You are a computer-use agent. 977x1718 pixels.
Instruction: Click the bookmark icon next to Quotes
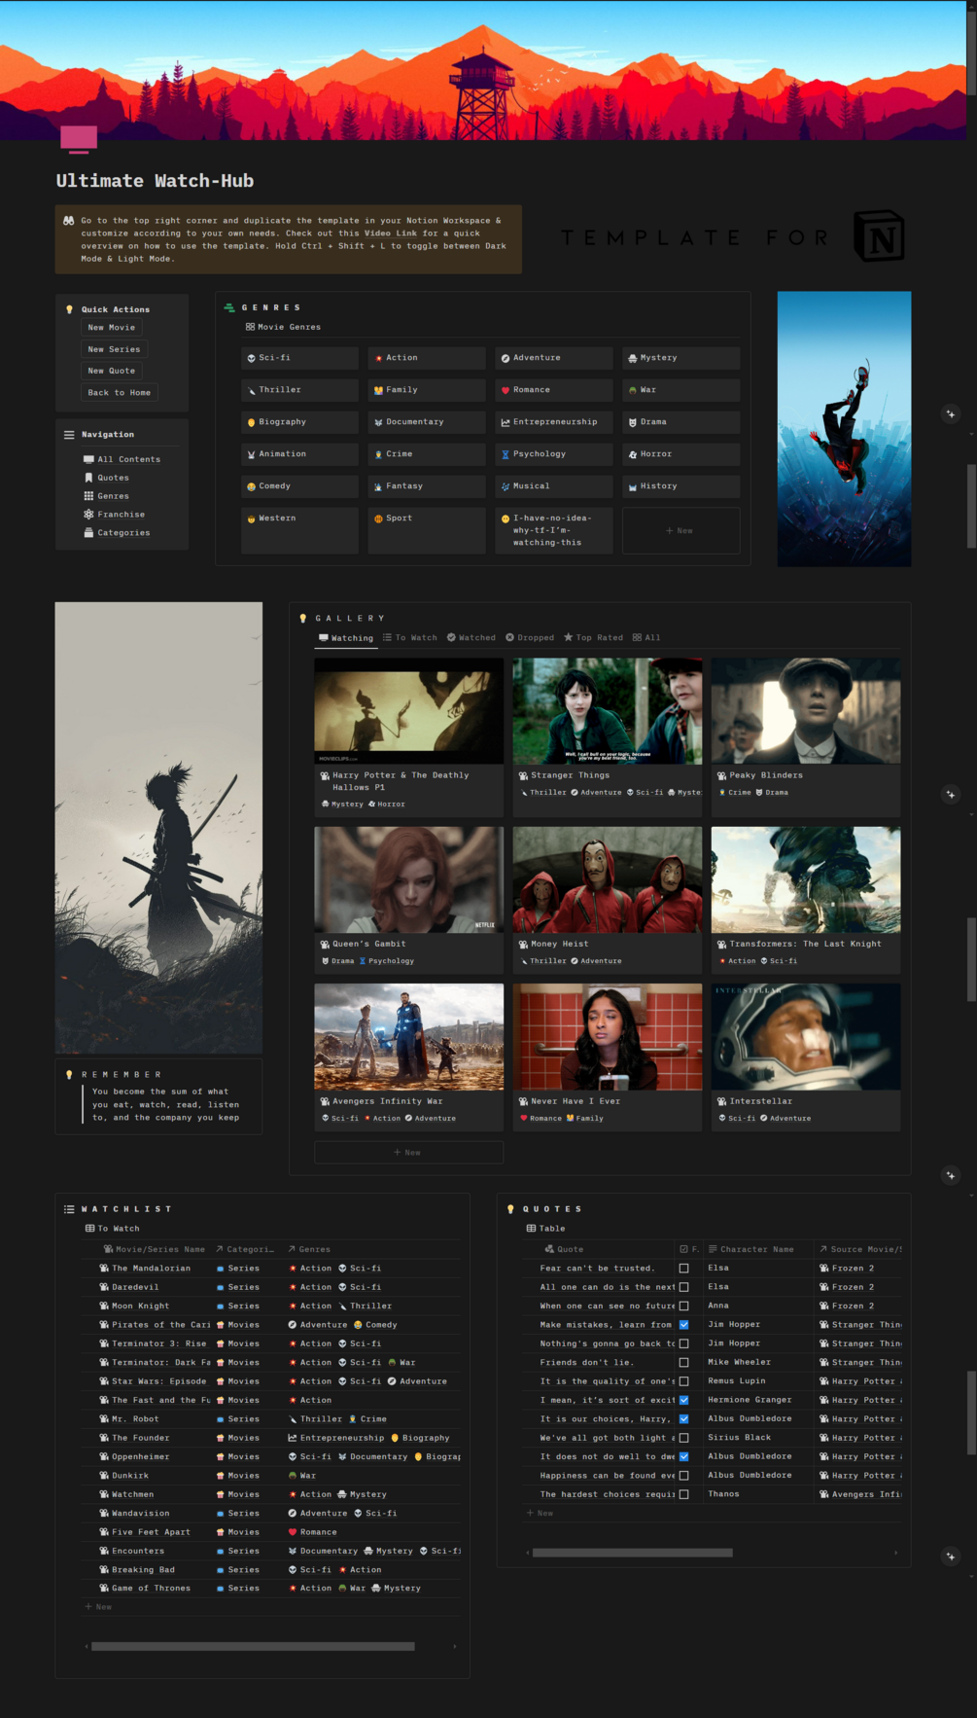click(x=88, y=478)
